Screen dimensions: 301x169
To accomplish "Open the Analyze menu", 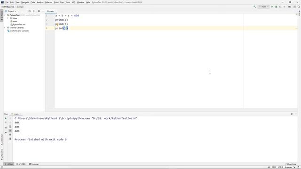I will click(x=40, y=2).
